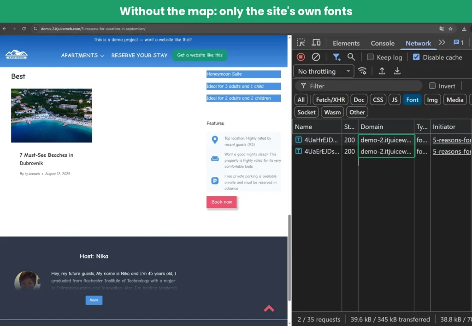Click the translate page icon
472x326 pixels.
442,29
